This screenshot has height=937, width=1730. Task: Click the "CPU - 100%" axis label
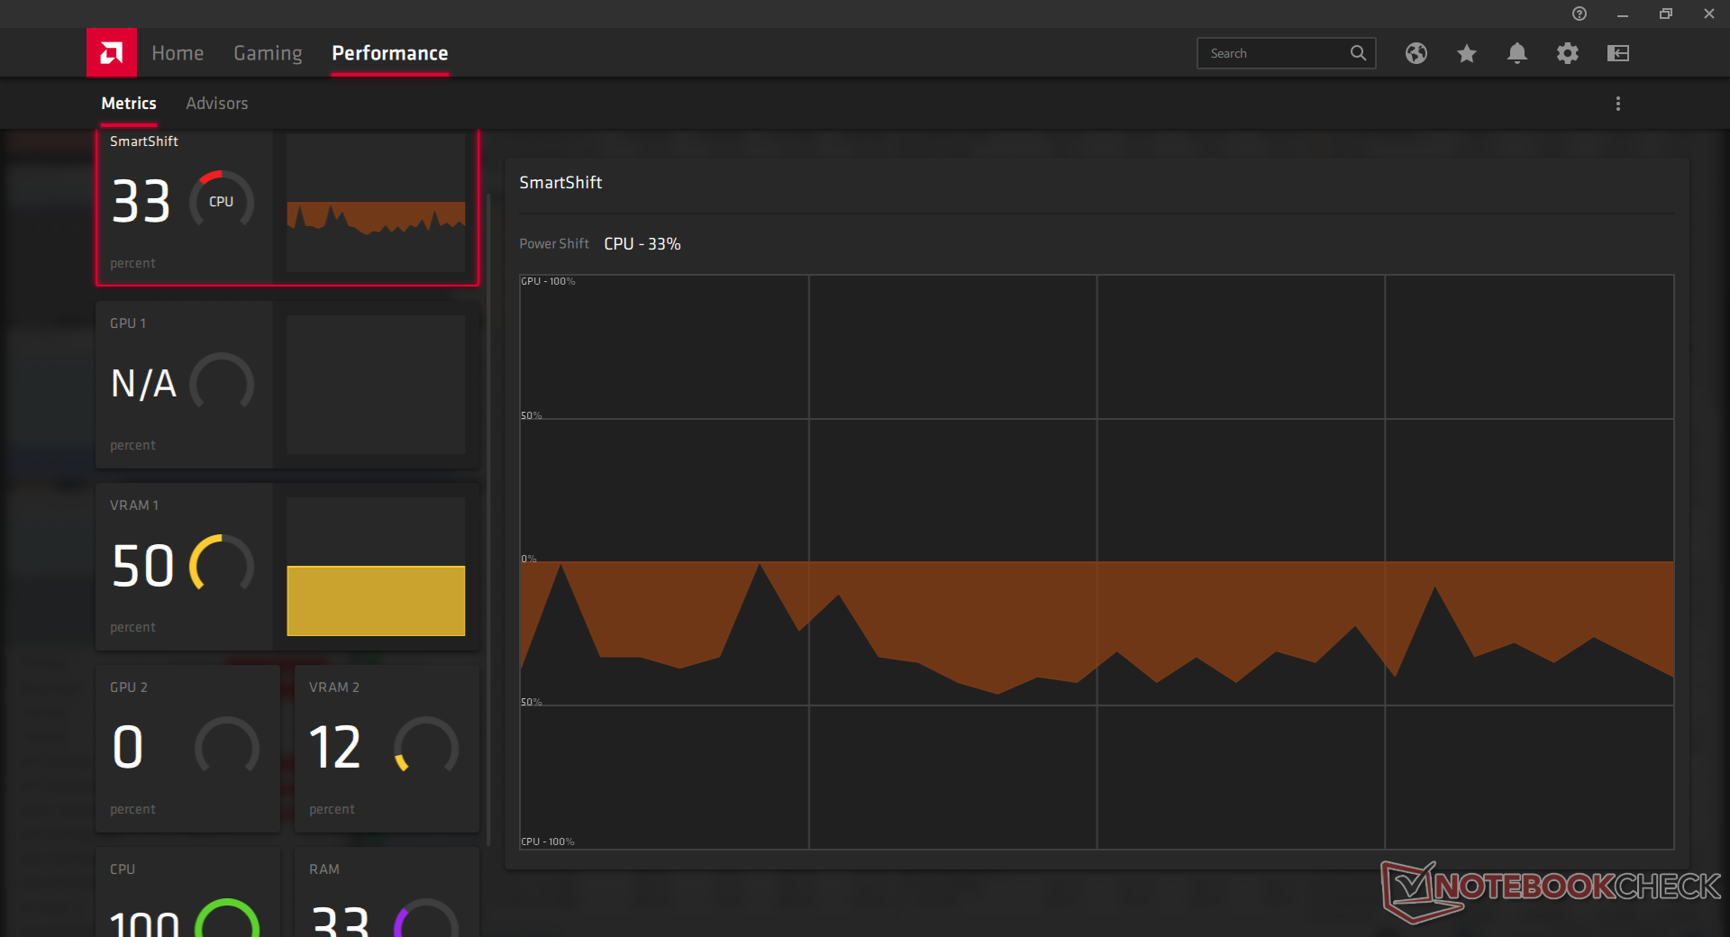[548, 841]
